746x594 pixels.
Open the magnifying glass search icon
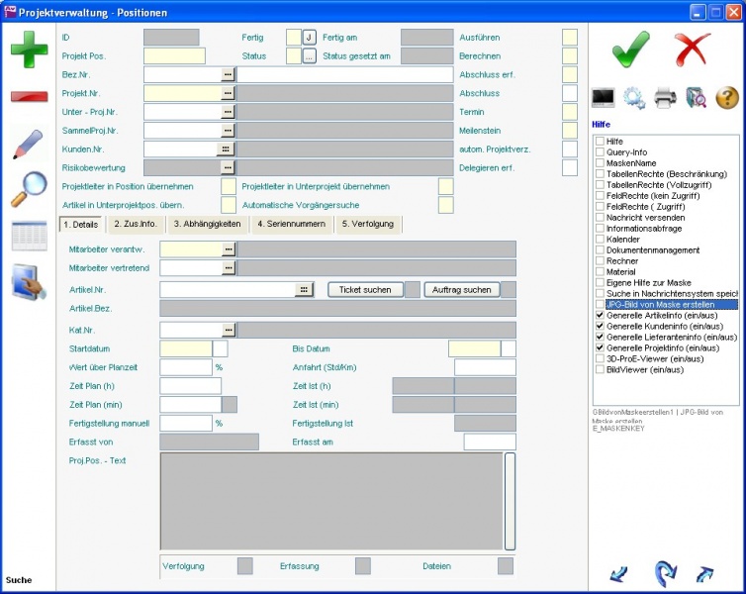pyautogui.click(x=29, y=189)
